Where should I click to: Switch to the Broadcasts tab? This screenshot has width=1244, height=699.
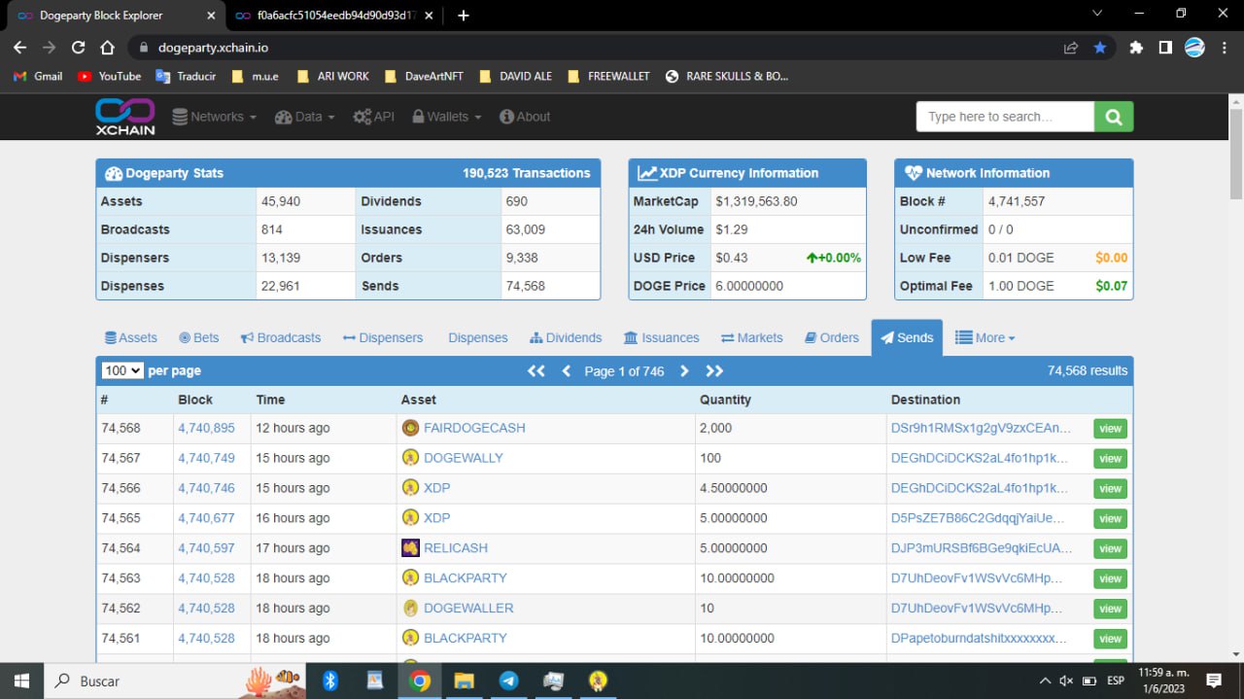pos(281,337)
